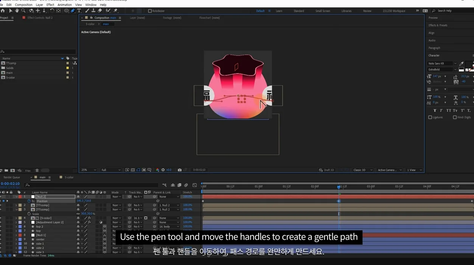Viewport: 474px width, 265px height.
Task: Click the Scale stopwatch for TTcomp
Action: pos(29,214)
